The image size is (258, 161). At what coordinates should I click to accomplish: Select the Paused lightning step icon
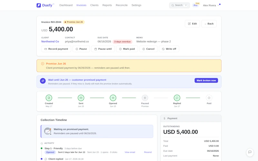pos(145,98)
